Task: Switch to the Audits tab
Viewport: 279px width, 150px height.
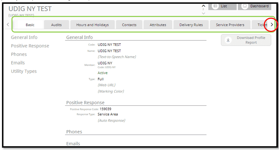Action: [57, 25]
